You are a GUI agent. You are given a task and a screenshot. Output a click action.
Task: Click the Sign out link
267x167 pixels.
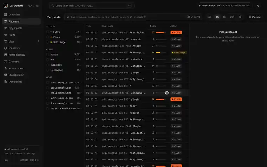pos(34,160)
